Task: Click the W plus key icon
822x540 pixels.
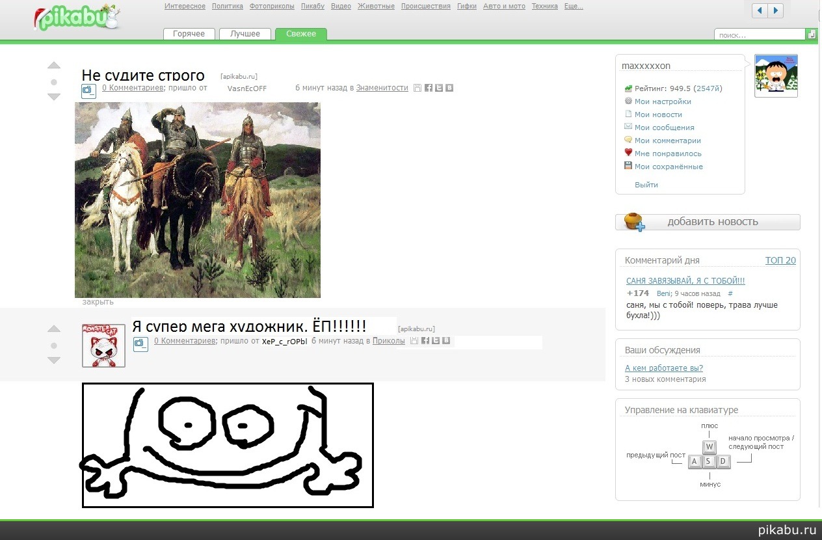Action: tap(709, 447)
